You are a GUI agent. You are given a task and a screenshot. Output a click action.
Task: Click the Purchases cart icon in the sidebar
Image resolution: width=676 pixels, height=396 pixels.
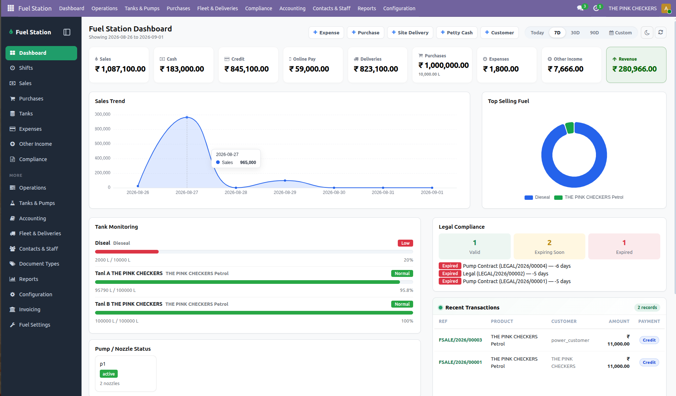click(x=12, y=99)
